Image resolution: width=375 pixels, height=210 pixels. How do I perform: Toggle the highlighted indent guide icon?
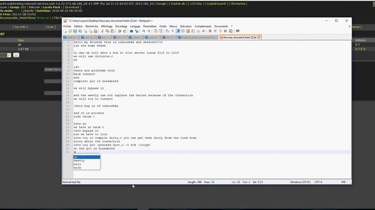tap(178, 31)
